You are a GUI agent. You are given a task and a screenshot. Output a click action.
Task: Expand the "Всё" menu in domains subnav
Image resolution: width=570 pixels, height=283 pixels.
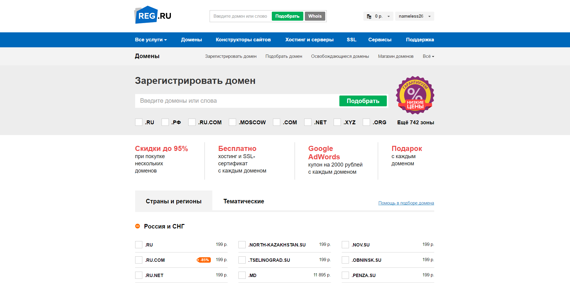pos(428,56)
